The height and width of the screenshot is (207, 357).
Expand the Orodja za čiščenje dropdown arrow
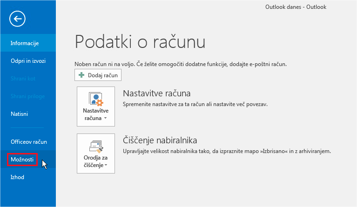coord(106,166)
